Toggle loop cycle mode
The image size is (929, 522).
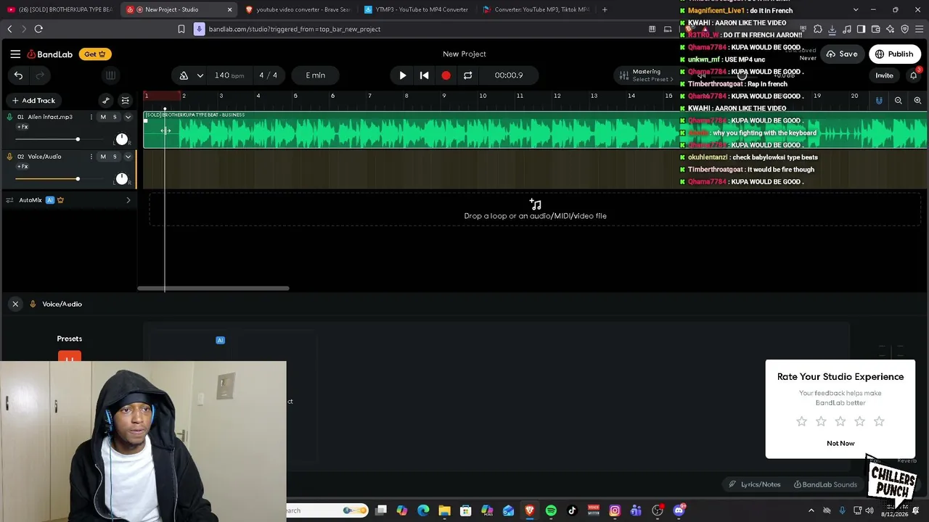[x=468, y=75]
